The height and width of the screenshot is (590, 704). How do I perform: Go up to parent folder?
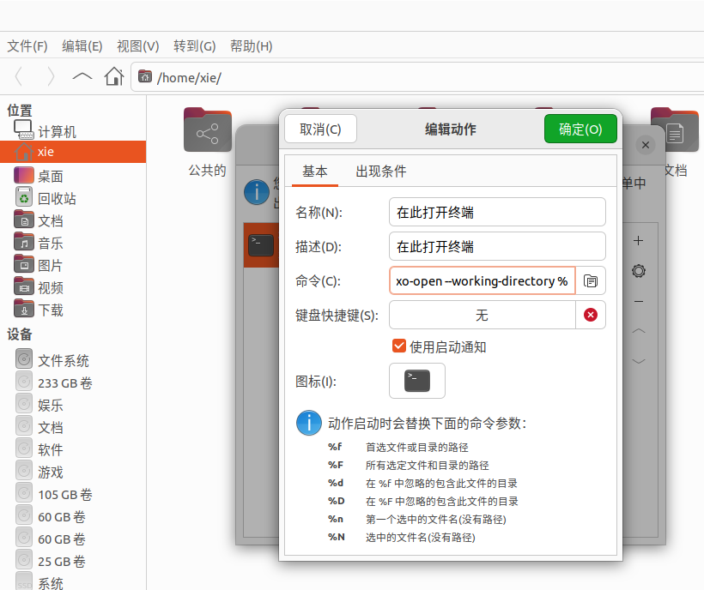tap(82, 76)
